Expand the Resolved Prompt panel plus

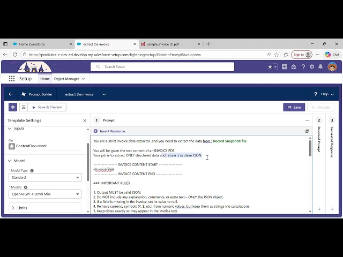click(319, 209)
